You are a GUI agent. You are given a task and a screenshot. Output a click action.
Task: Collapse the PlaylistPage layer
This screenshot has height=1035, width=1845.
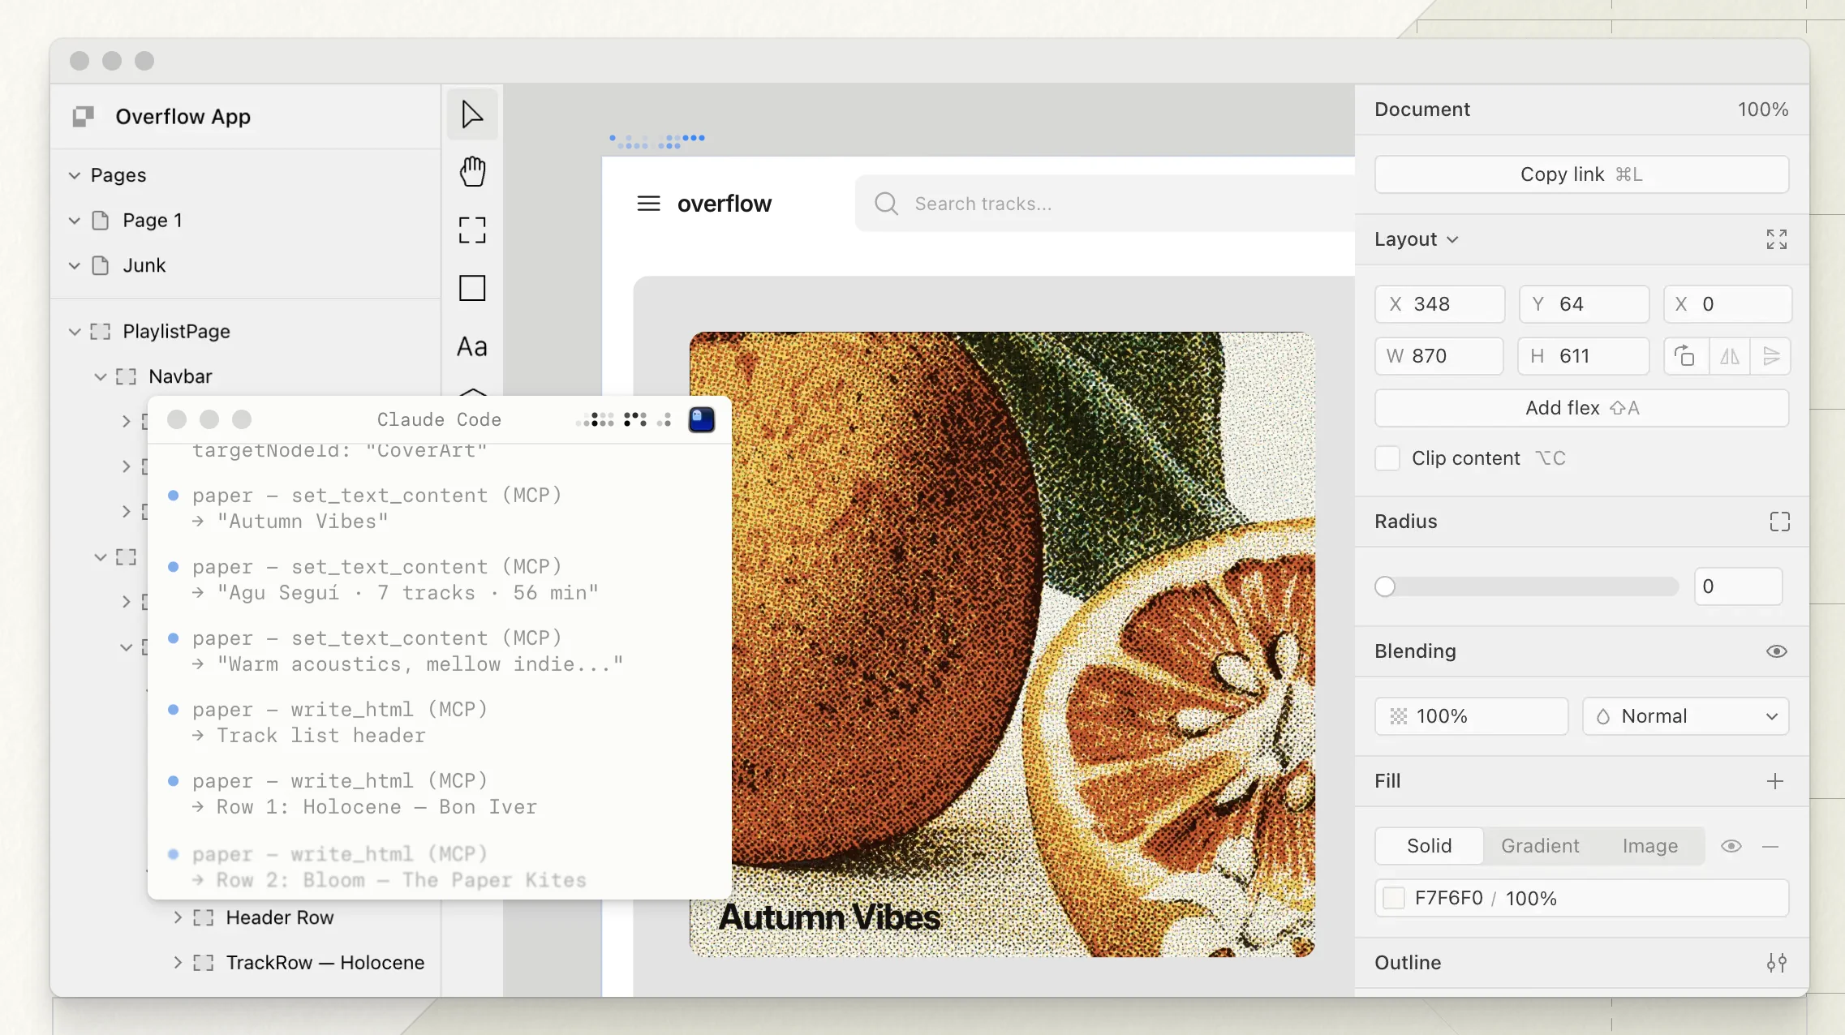tap(75, 332)
